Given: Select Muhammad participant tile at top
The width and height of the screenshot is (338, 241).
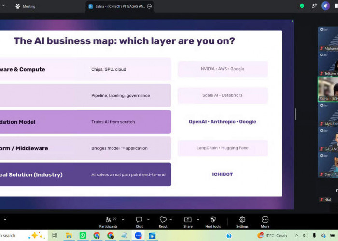Looking at the screenshot, I should pos(328,39).
